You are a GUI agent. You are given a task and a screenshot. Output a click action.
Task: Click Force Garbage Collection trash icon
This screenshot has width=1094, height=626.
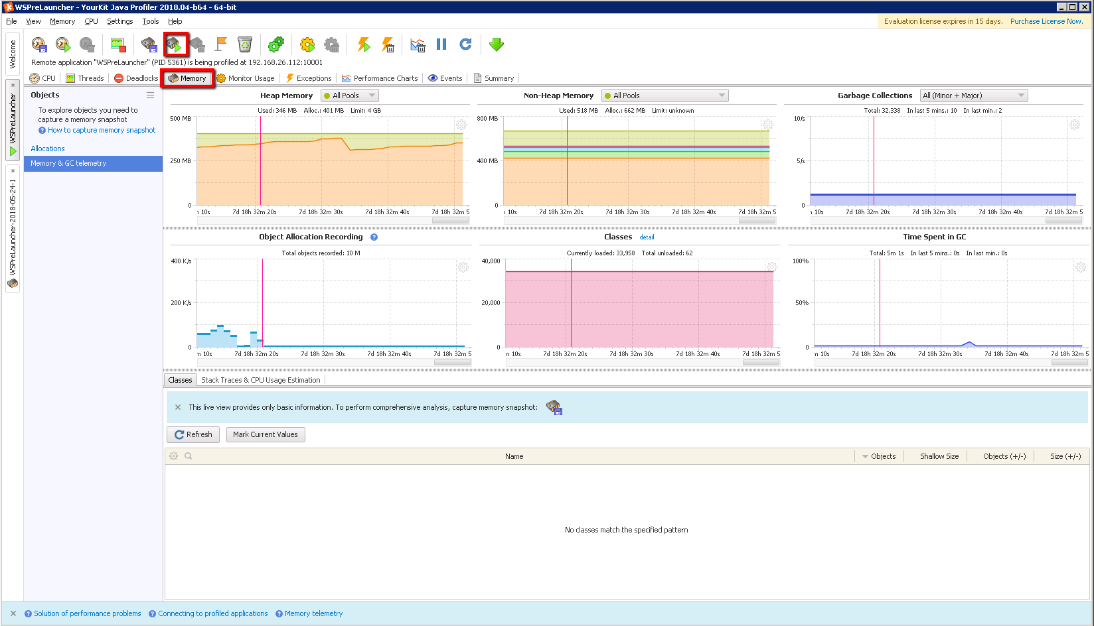[x=245, y=44]
